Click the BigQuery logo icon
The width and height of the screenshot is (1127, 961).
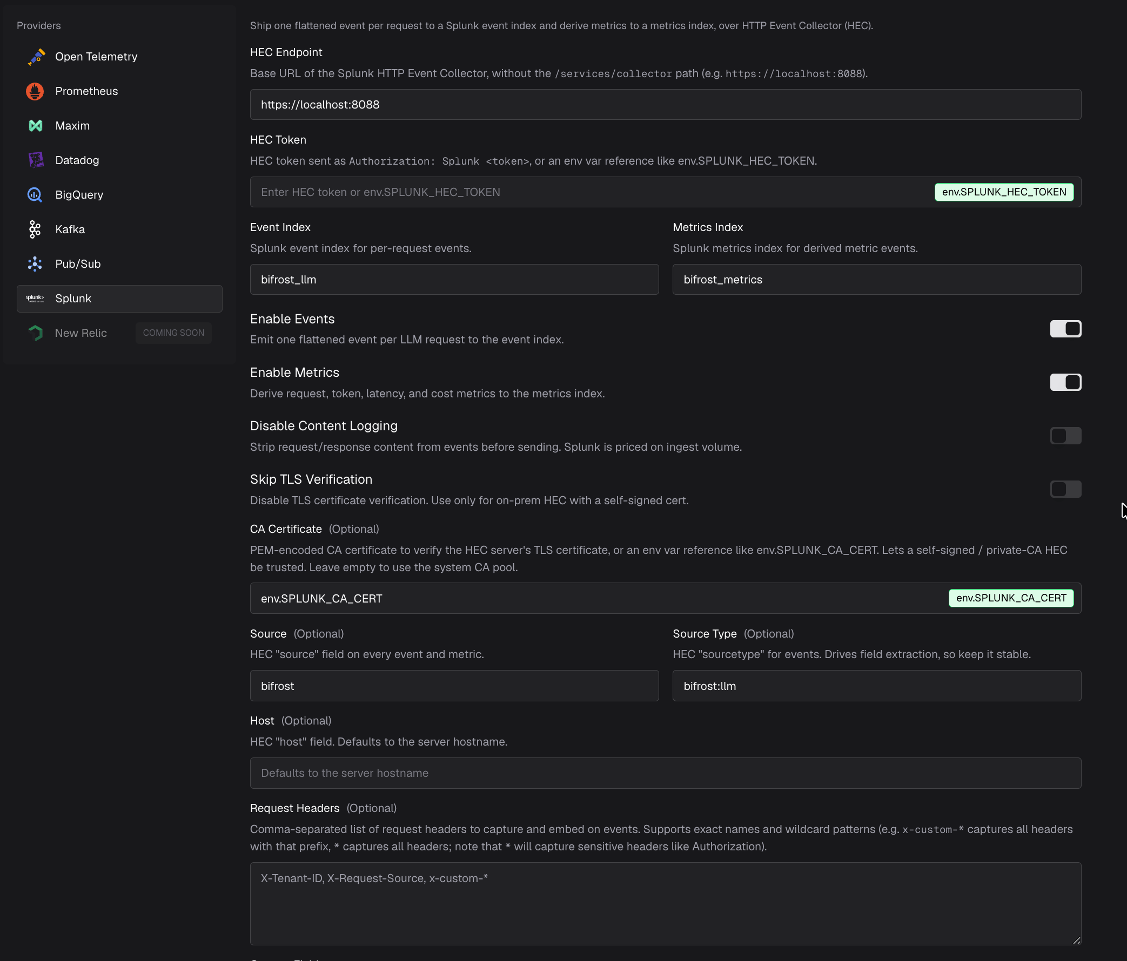(35, 194)
